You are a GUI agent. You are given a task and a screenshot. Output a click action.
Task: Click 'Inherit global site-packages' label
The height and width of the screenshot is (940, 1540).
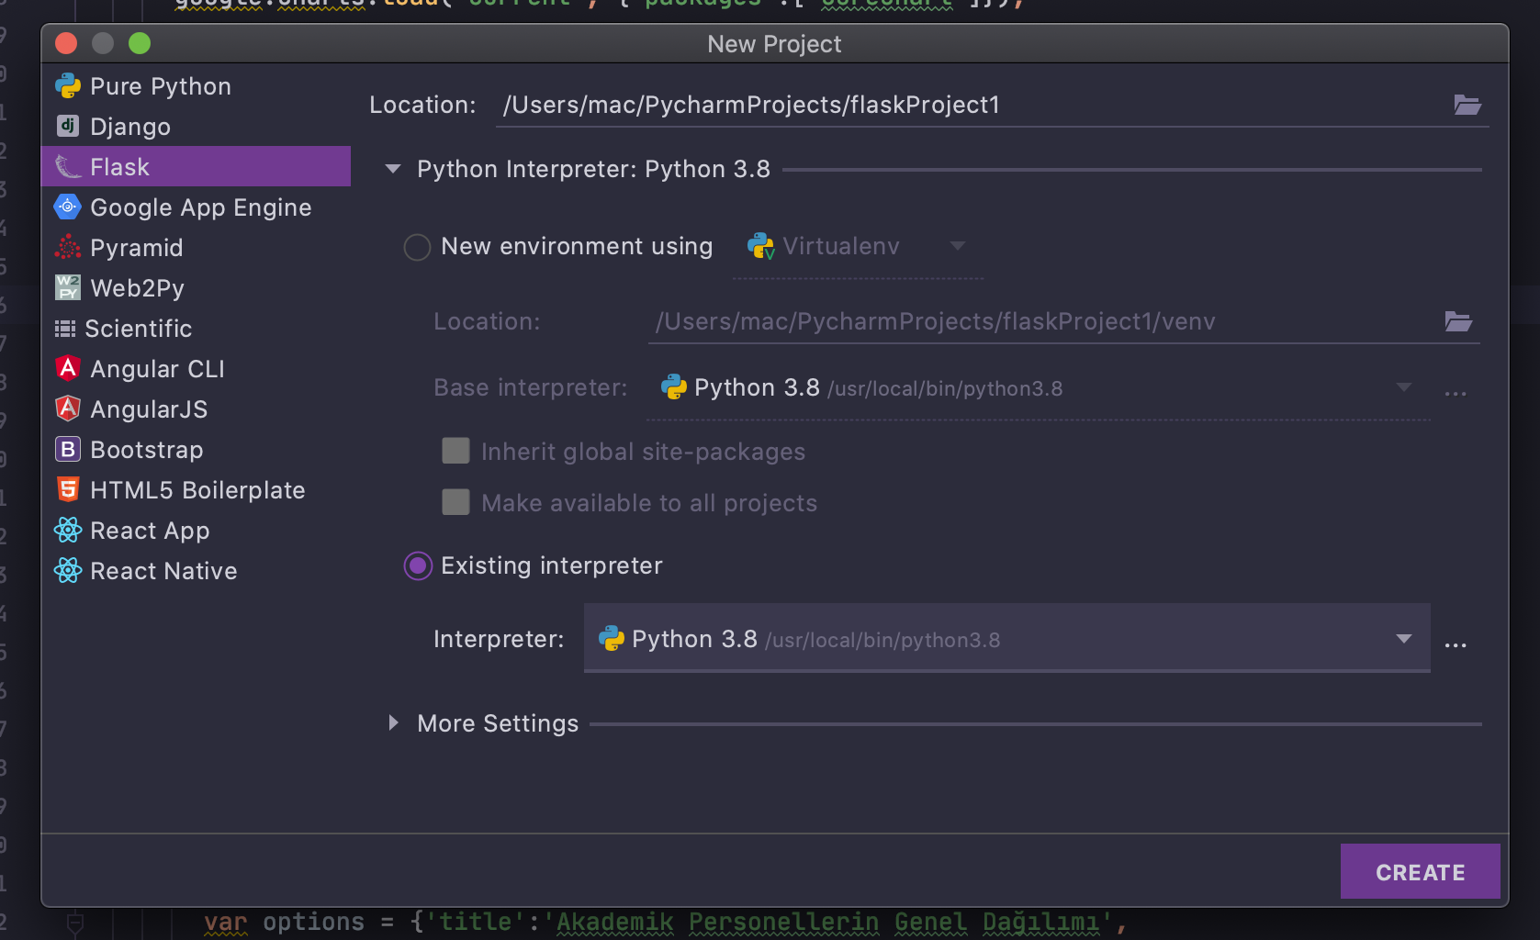pos(643,452)
